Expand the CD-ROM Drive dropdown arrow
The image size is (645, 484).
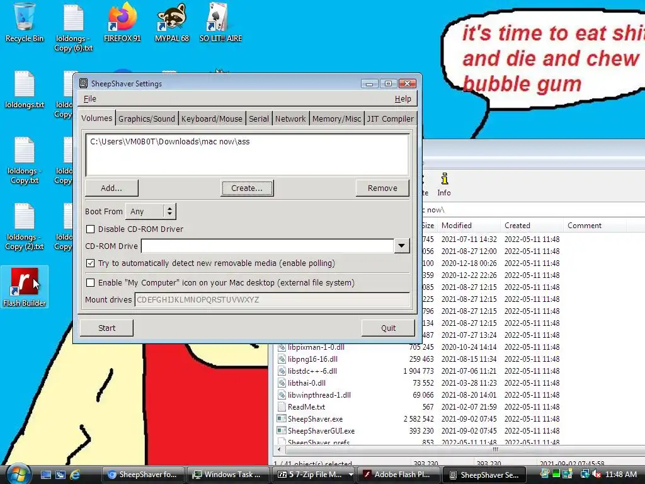coord(401,246)
